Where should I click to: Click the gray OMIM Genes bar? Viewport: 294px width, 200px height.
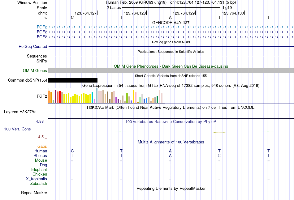point(171,70)
